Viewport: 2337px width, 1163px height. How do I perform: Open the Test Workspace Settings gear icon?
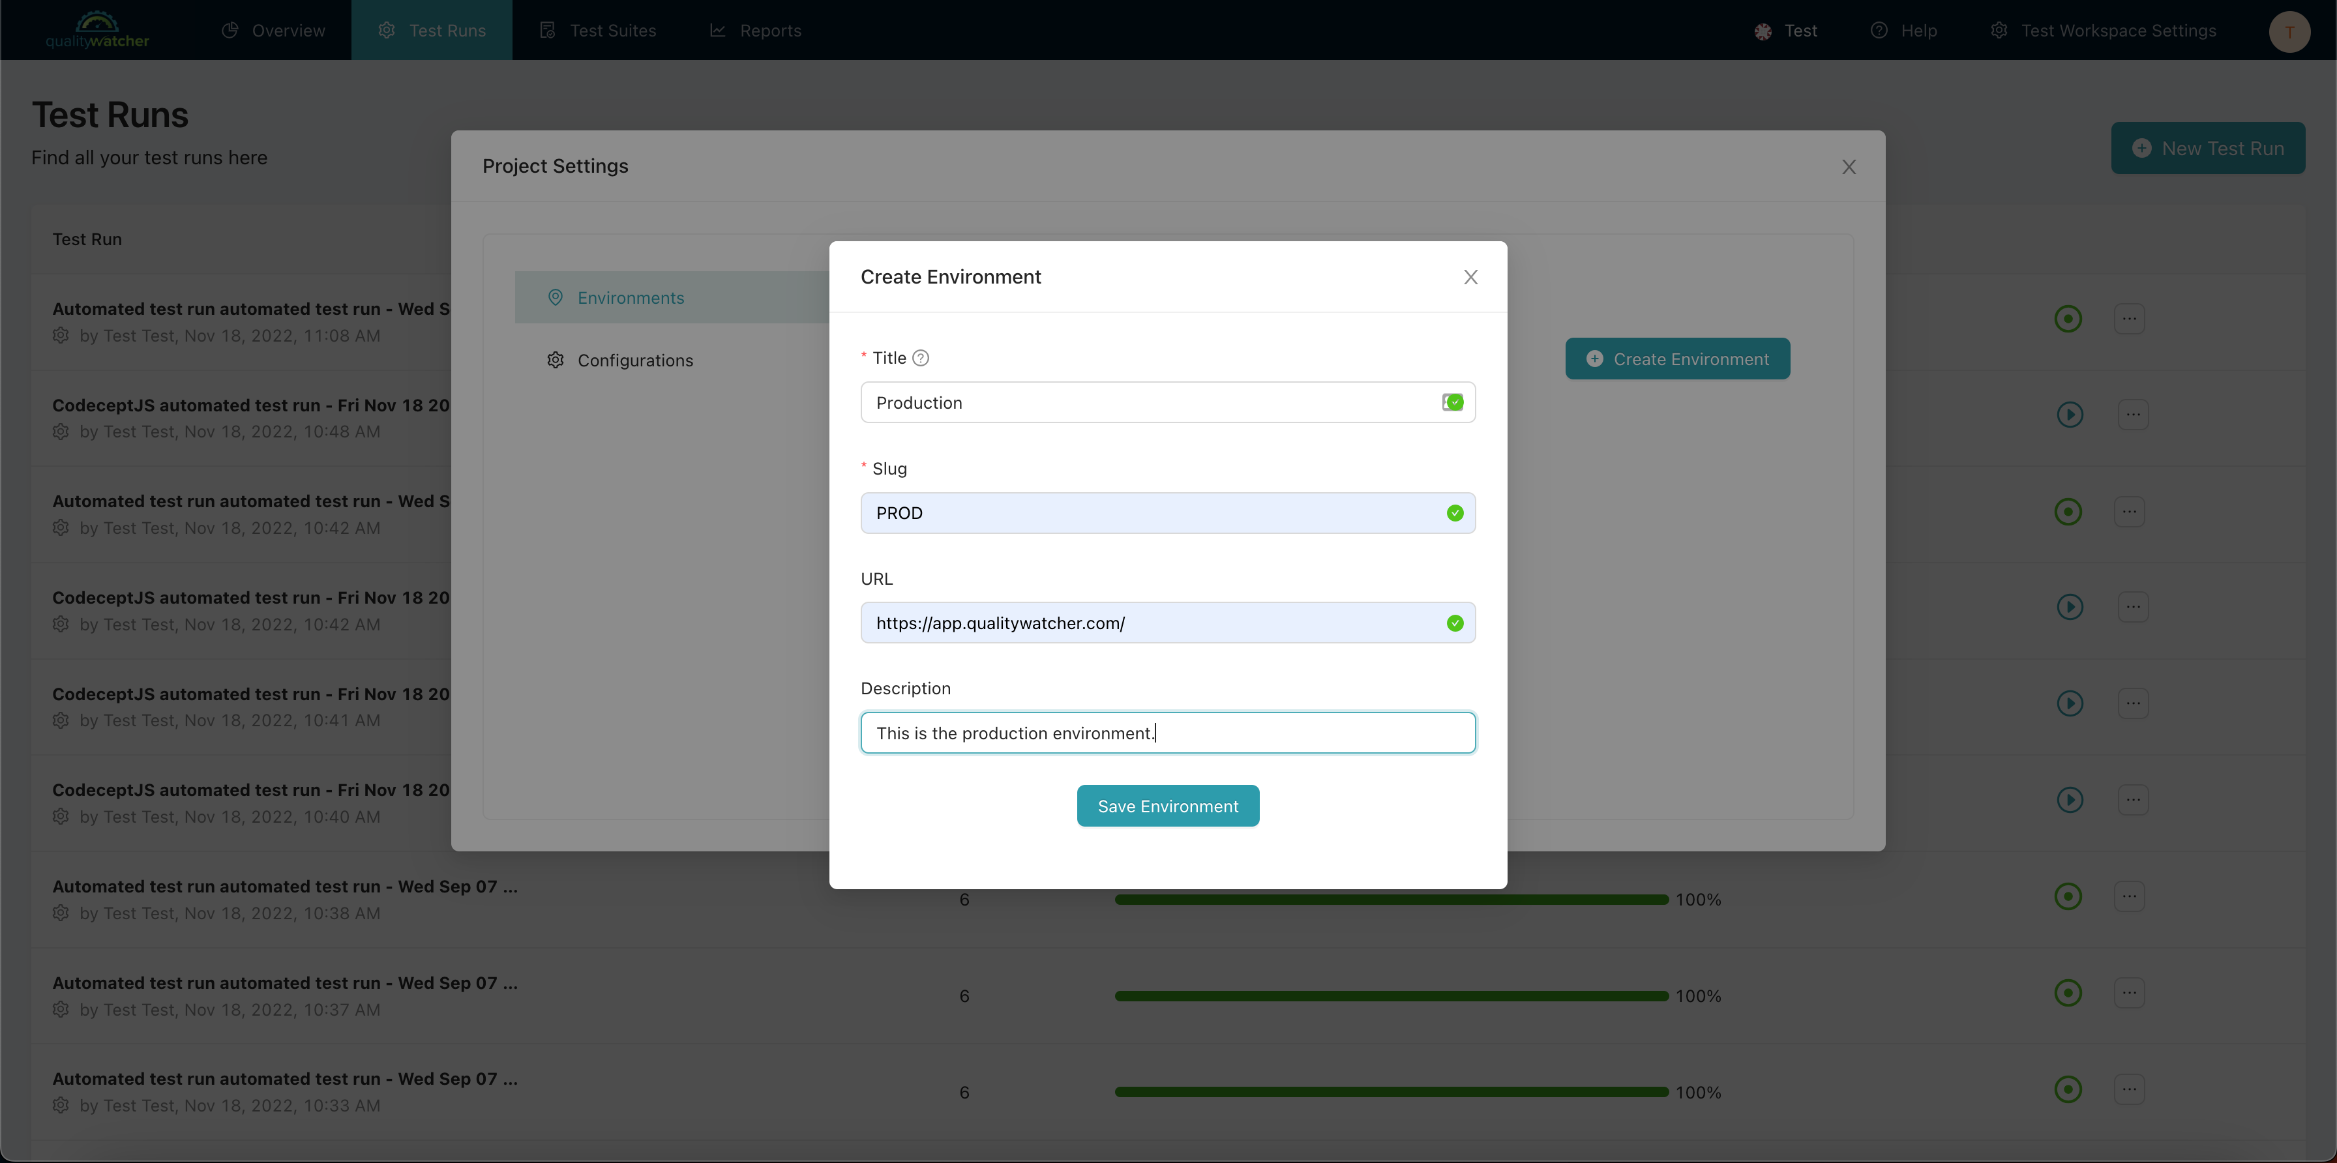tap(1999, 30)
